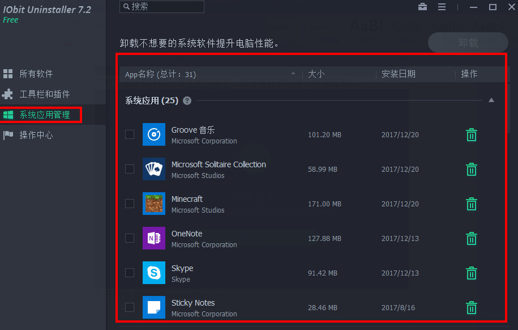This screenshot has width=518, height=330.
Task: Click Sticky Notes date 2017/8/16
Action: point(398,307)
